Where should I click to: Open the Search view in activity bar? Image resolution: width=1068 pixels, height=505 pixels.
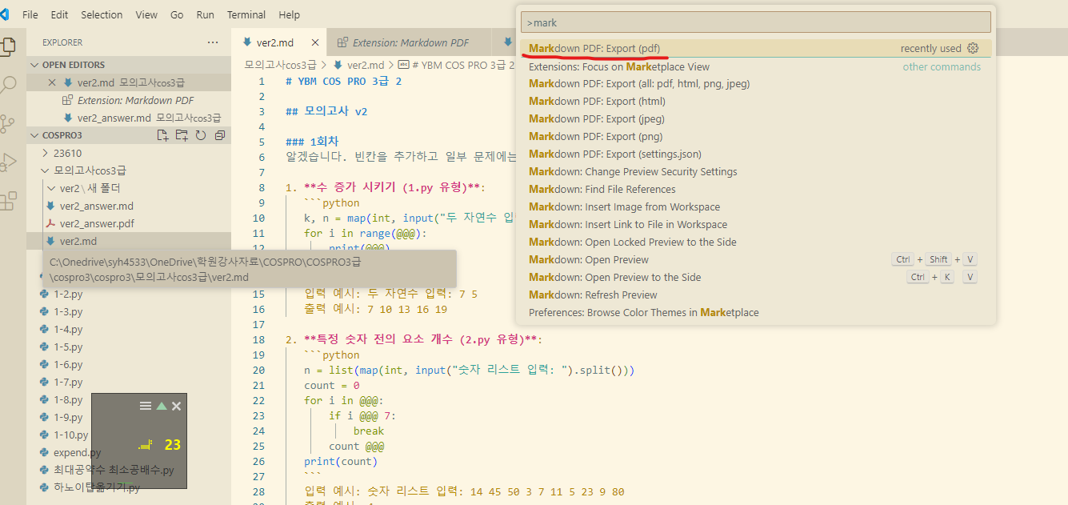point(7,84)
